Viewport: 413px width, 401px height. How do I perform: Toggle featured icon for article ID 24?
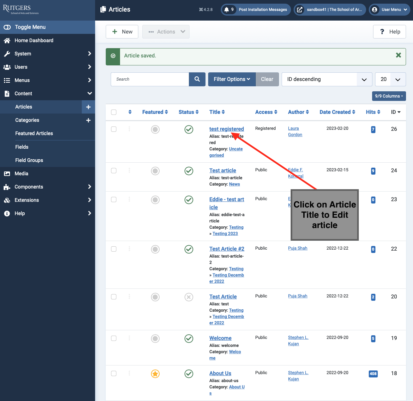(x=155, y=171)
